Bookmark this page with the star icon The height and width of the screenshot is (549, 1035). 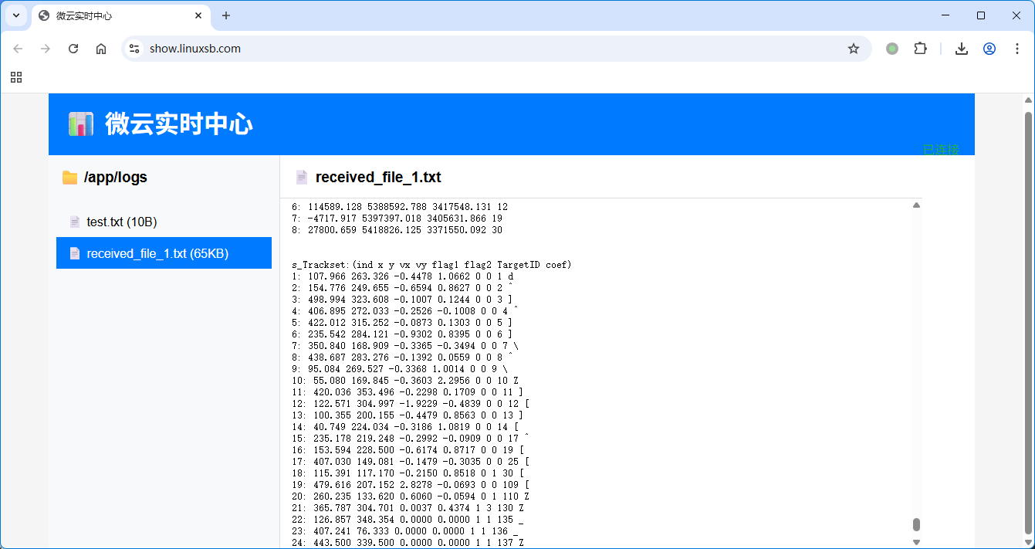pos(853,49)
